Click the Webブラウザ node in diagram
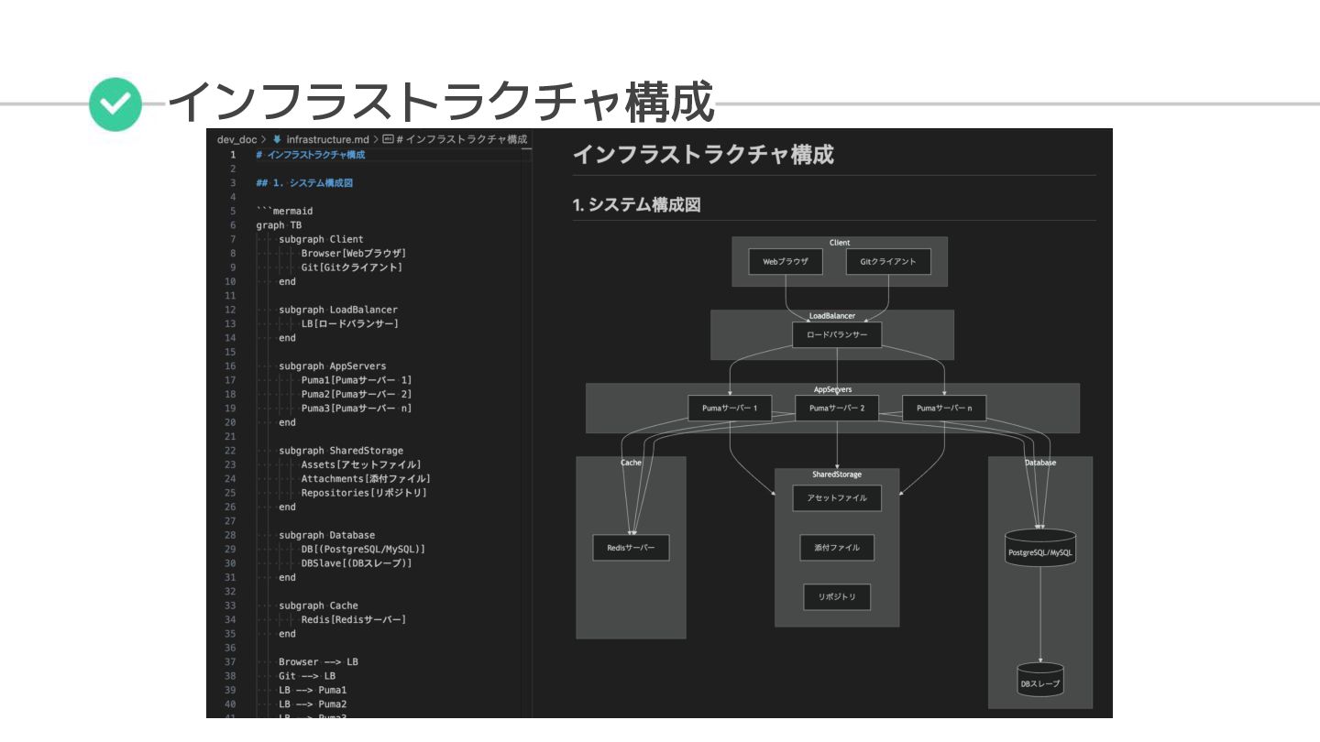Viewport: 1320px width, 742px height. pos(786,261)
